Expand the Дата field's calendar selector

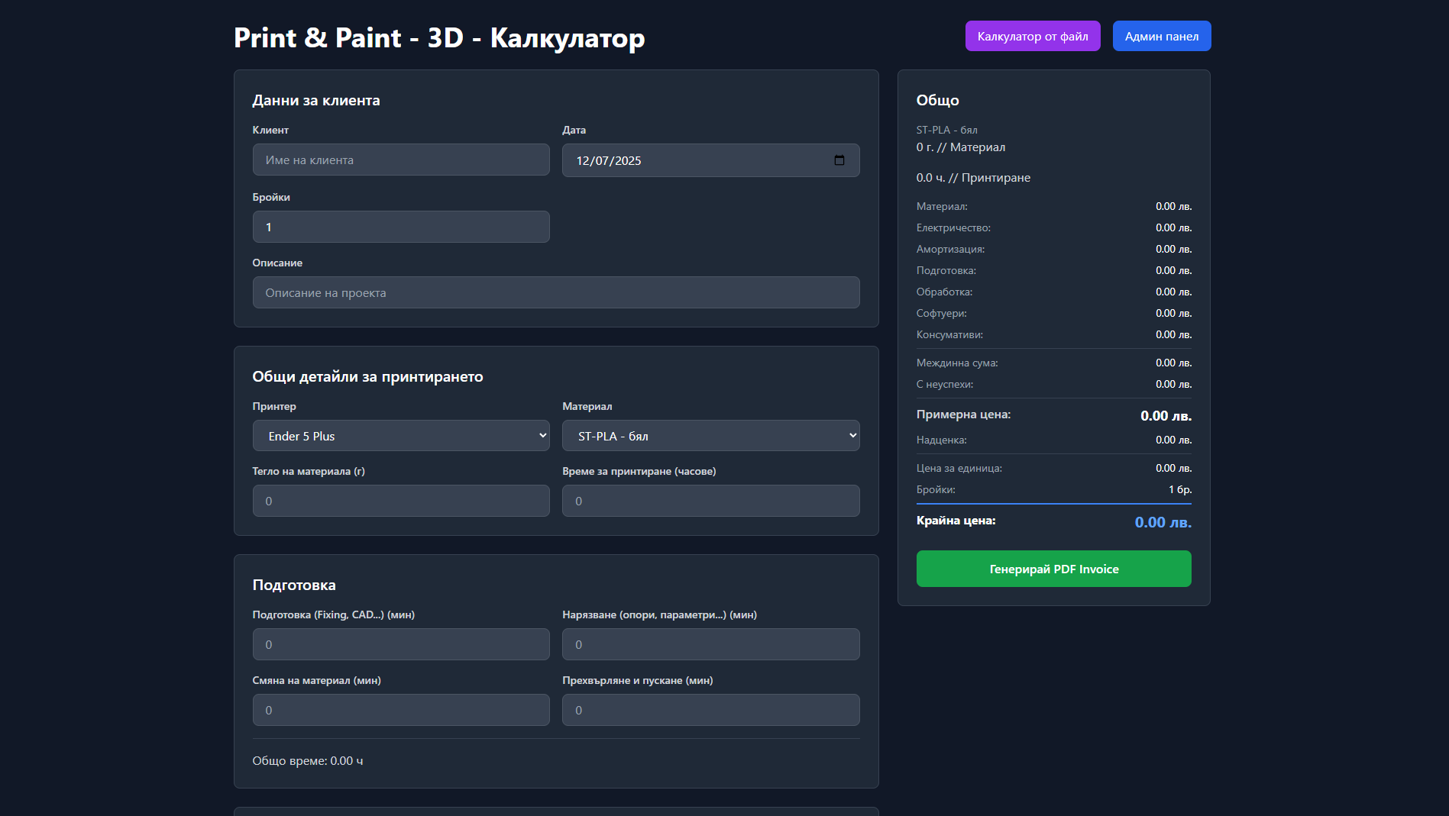coord(840,160)
